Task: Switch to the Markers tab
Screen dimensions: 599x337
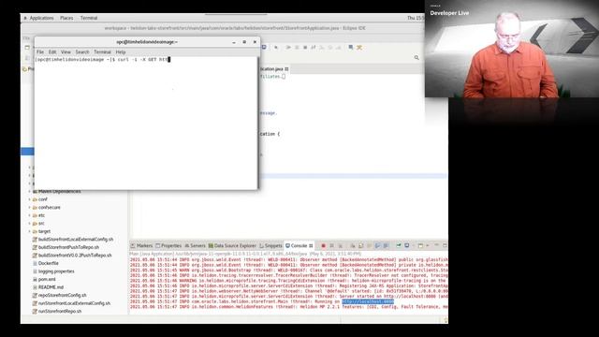Action: 141,245
